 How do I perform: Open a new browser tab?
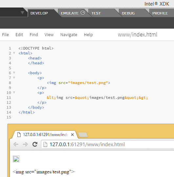pos(83,135)
